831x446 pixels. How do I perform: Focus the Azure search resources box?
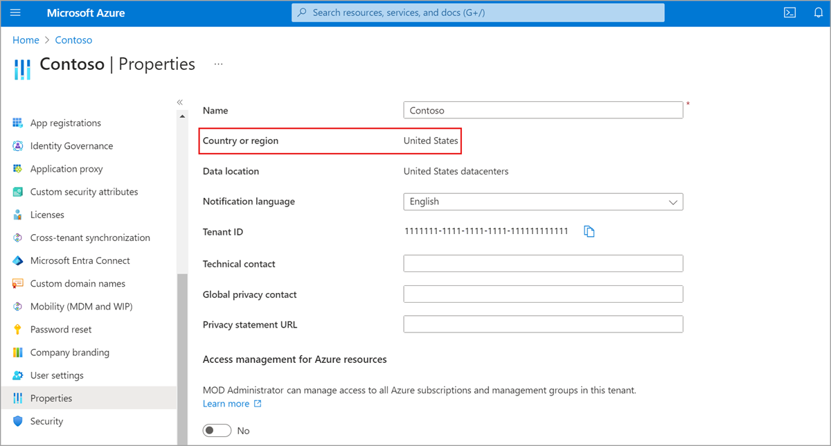tap(478, 12)
